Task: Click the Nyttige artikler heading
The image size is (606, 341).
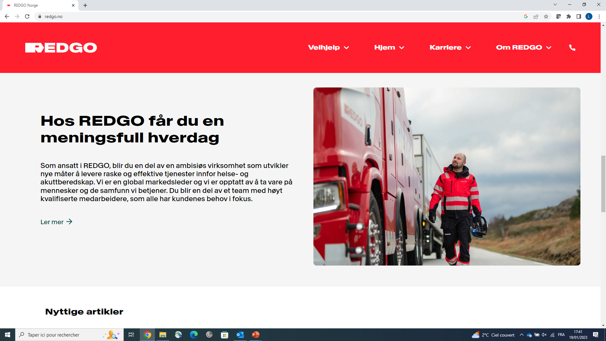Action: click(x=84, y=312)
